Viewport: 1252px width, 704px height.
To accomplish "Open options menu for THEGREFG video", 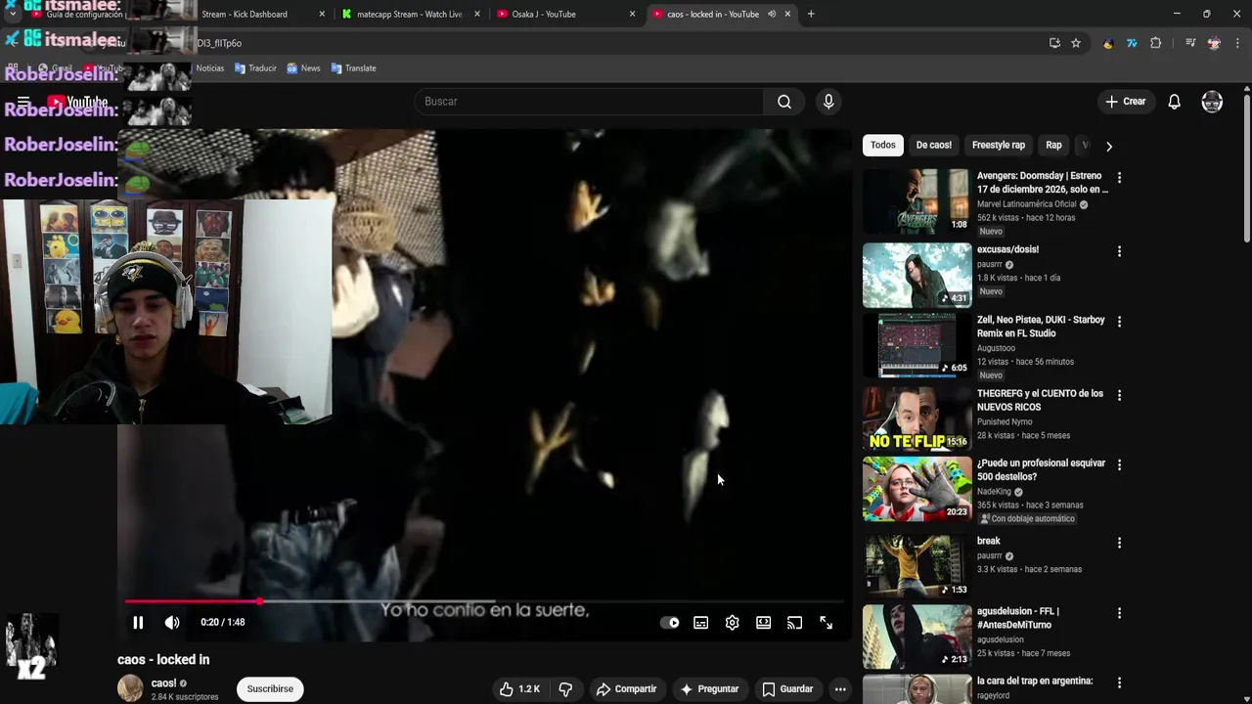I will [x=1119, y=395].
